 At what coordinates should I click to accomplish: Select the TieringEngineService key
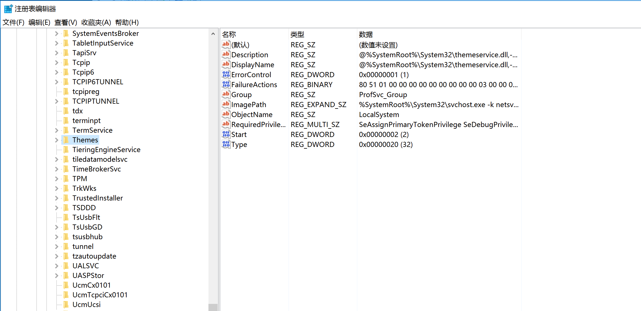tap(106, 150)
